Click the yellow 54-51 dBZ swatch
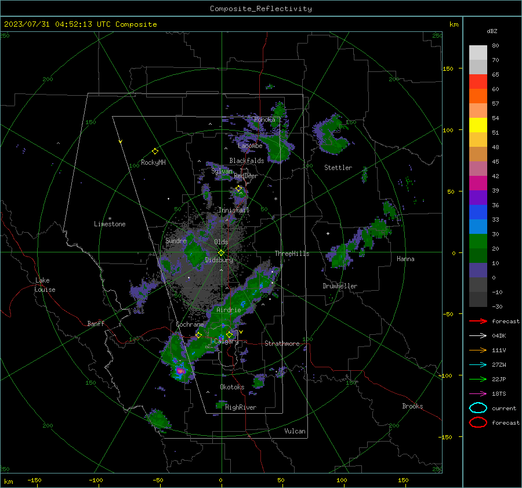The image size is (522, 488). tap(478, 125)
